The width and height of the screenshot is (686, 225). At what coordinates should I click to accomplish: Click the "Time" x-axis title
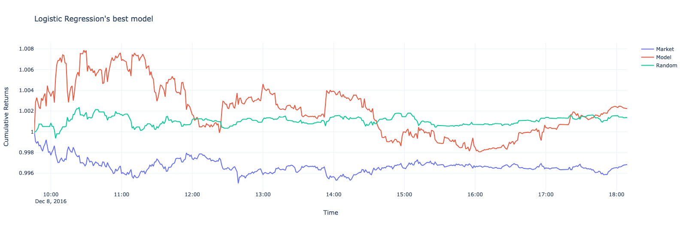331,213
